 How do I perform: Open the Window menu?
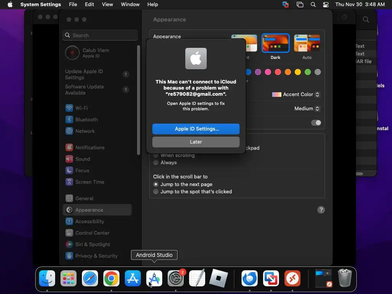point(130,5)
